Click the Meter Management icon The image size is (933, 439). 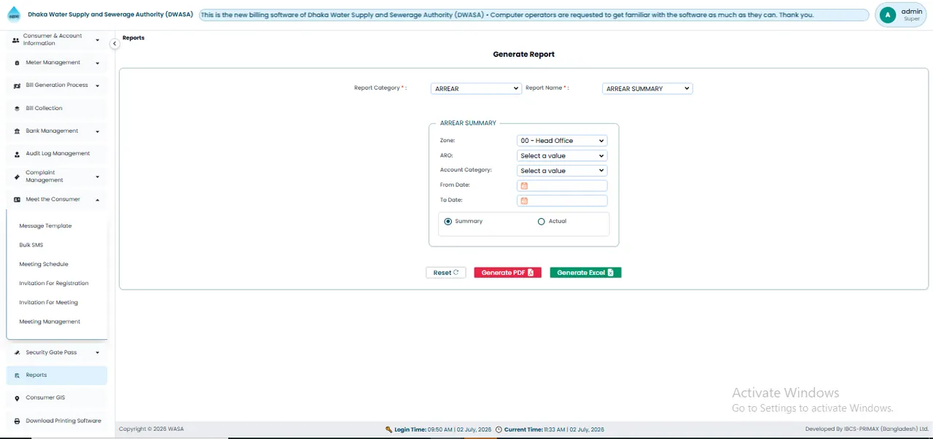(x=17, y=63)
